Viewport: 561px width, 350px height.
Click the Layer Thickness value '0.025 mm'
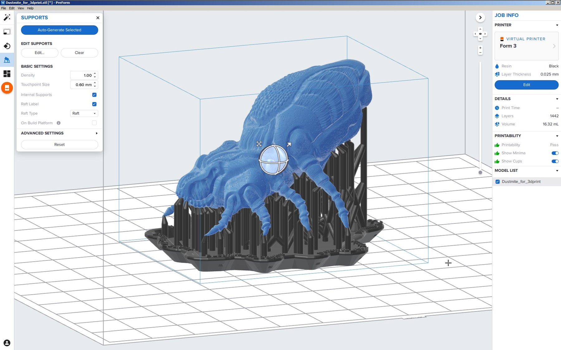[x=549, y=74]
